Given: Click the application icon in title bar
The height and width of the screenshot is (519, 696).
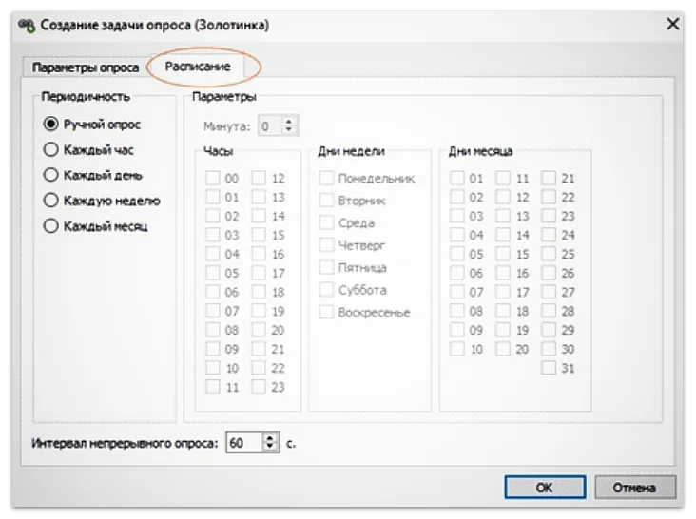Looking at the screenshot, I should [x=26, y=26].
